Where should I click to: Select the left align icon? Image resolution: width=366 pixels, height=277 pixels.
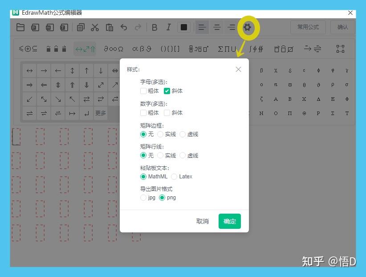(202, 27)
